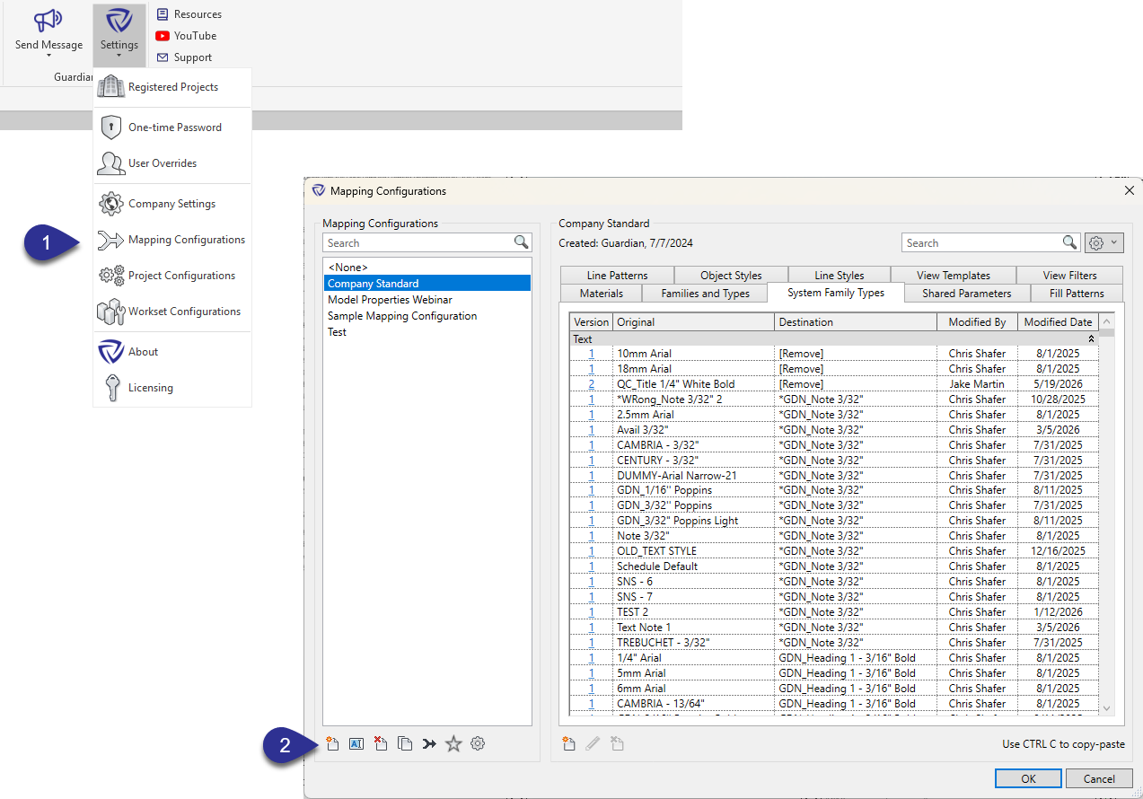
Task: Select Registered Projects menu entry text
Action: [x=173, y=87]
